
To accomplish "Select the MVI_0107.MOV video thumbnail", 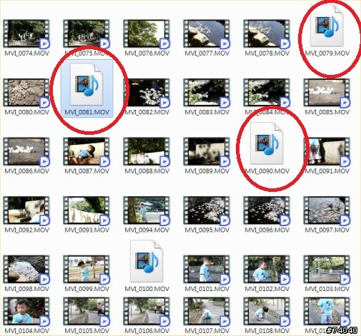I will [207, 312].
